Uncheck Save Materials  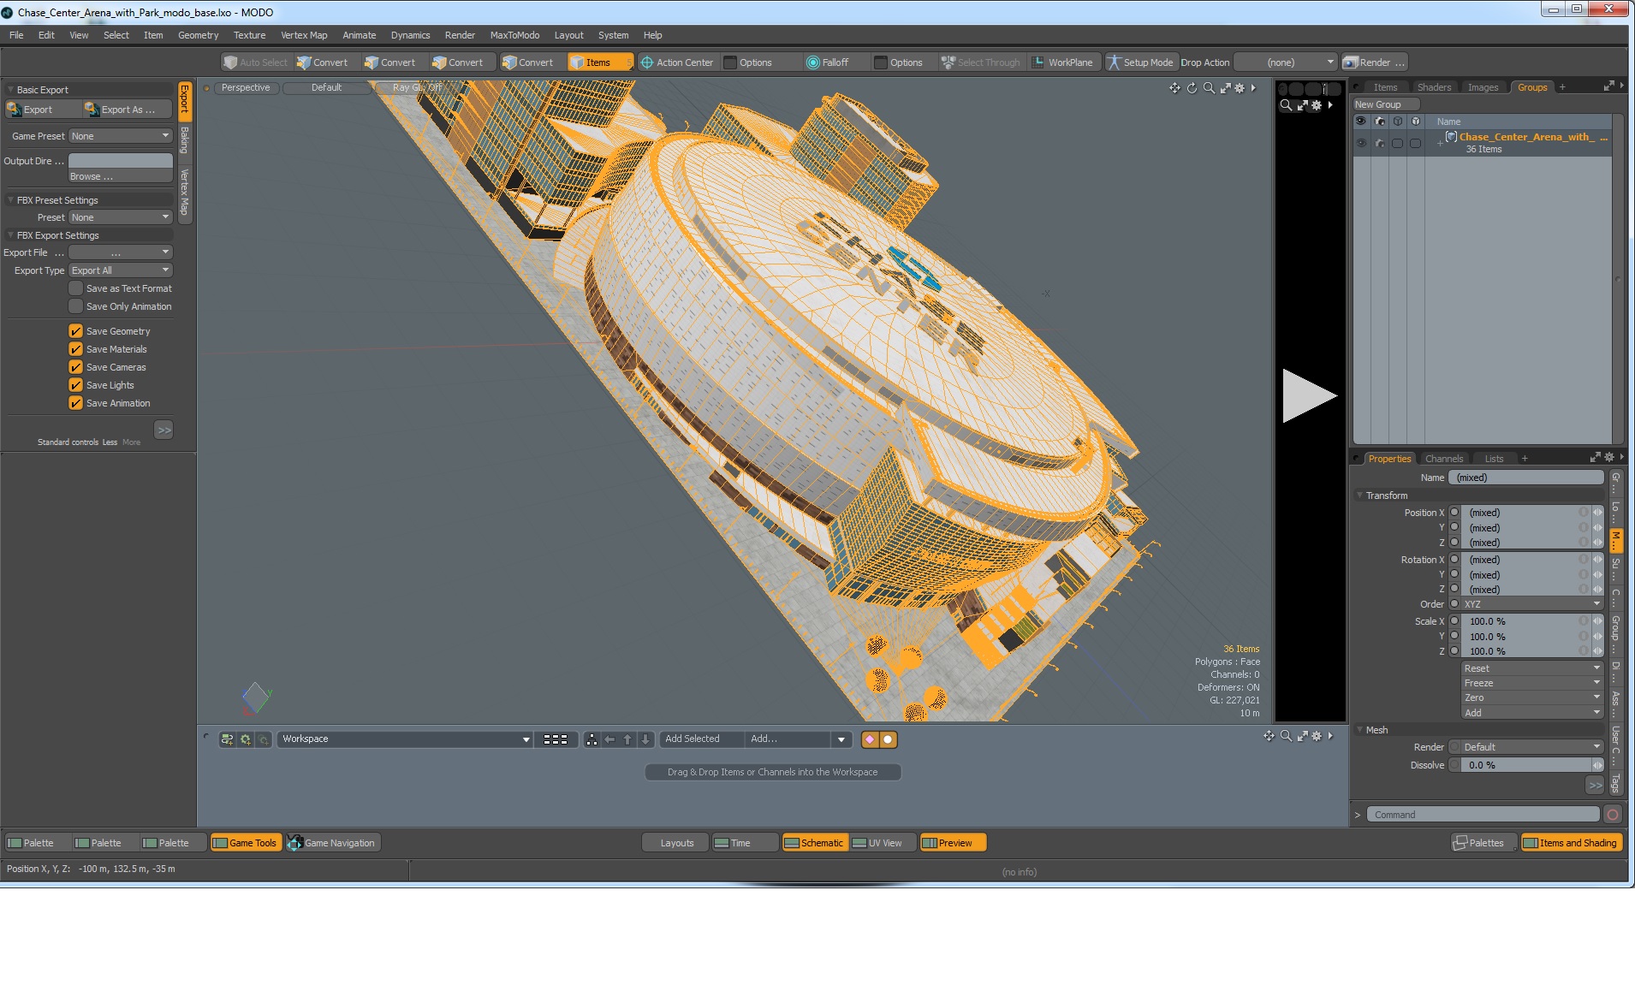(76, 349)
